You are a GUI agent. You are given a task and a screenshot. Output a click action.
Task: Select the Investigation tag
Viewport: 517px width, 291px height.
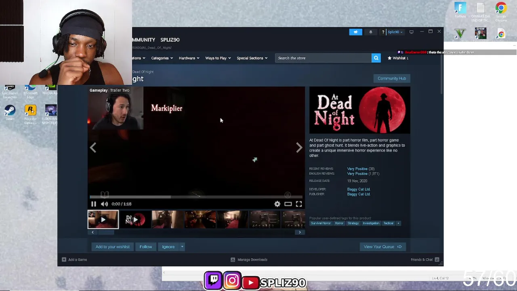(x=371, y=223)
